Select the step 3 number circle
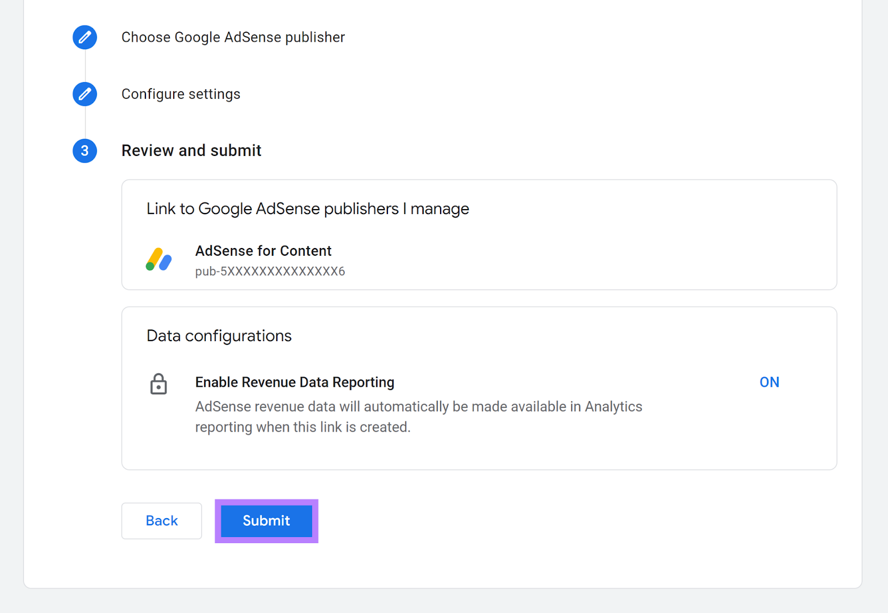The height and width of the screenshot is (613, 888). (x=85, y=150)
